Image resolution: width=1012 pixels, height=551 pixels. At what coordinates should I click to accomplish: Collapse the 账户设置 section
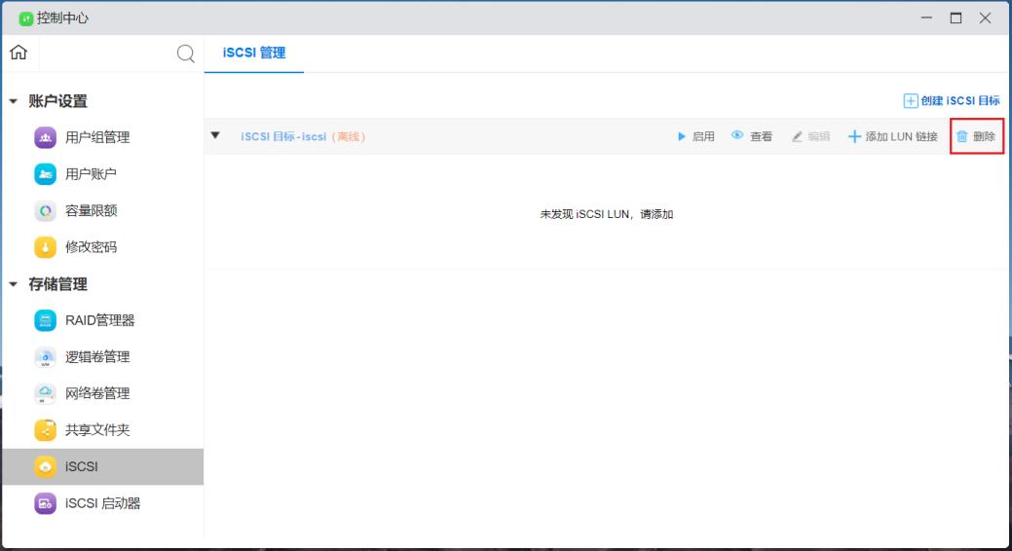tap(14, 101)
